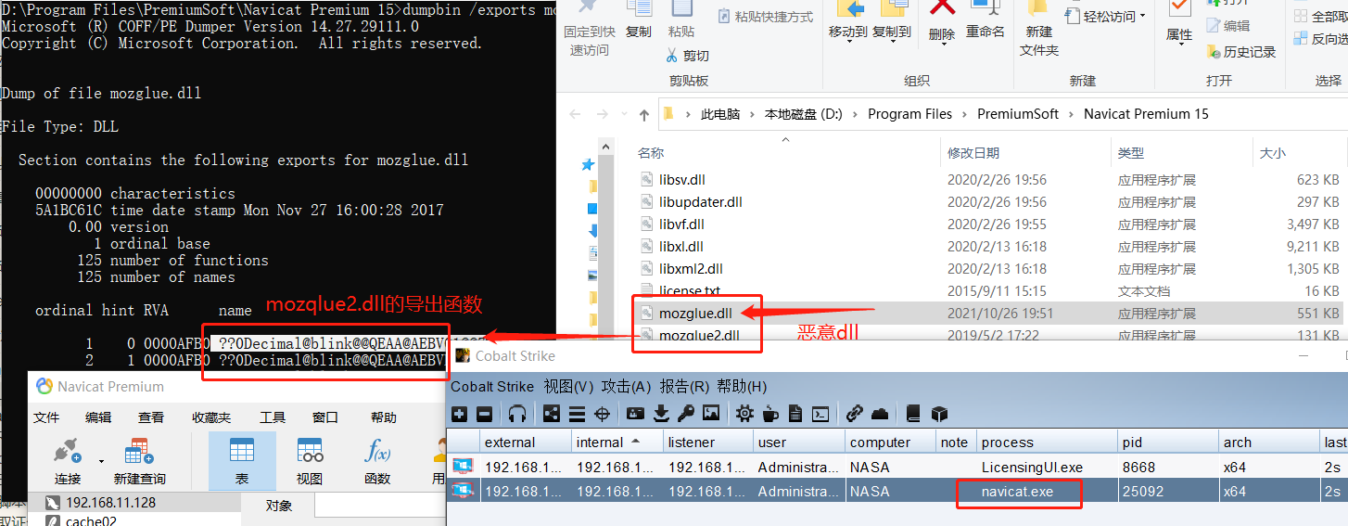Open the 攻击(A) menu in Cobalt Strike
Screen dimensions: 1348x526
tap(626, 386)
